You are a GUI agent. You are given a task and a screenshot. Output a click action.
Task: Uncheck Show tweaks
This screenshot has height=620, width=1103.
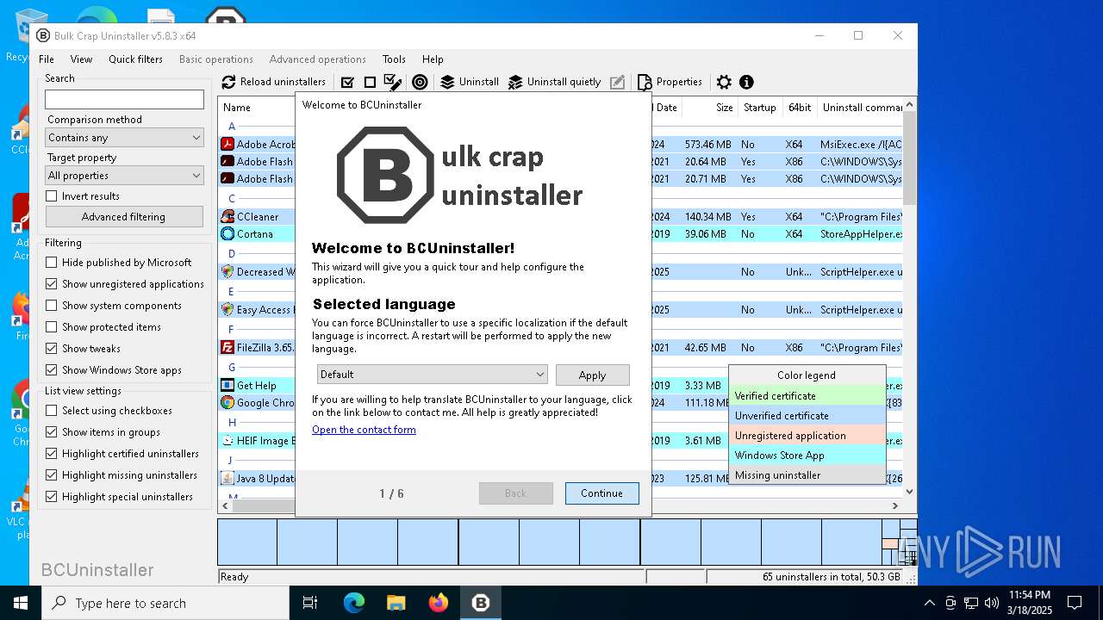pyautogui.click(x=52, y=349)
